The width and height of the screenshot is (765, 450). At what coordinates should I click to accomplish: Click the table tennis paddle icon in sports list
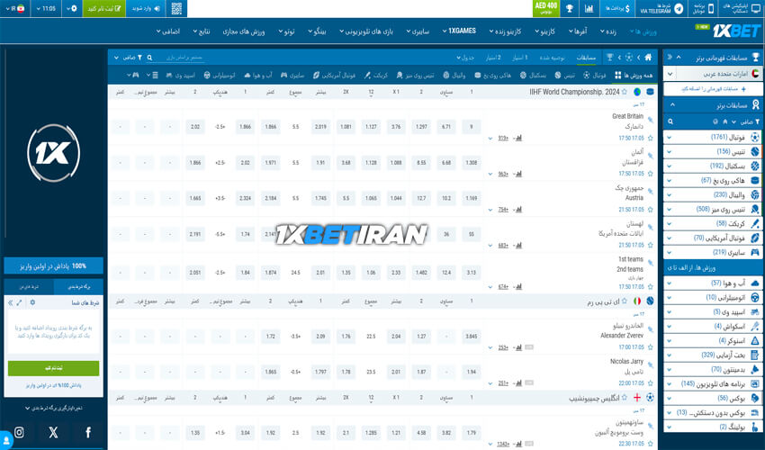tap(755, 210)
